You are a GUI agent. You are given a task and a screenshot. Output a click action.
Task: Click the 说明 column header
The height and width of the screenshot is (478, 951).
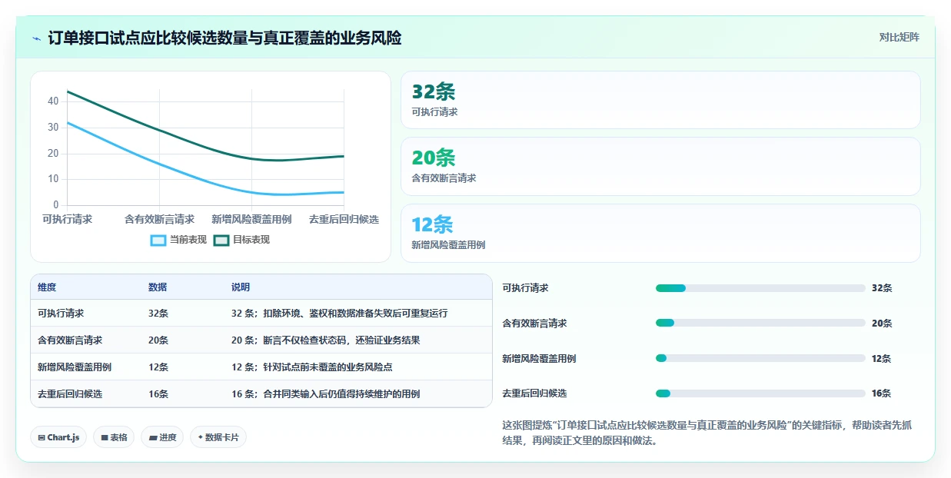tap(241, 287)
